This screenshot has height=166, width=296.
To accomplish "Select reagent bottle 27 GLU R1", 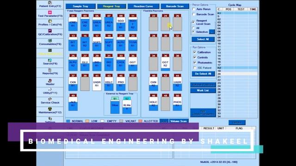I will [85, 63].
